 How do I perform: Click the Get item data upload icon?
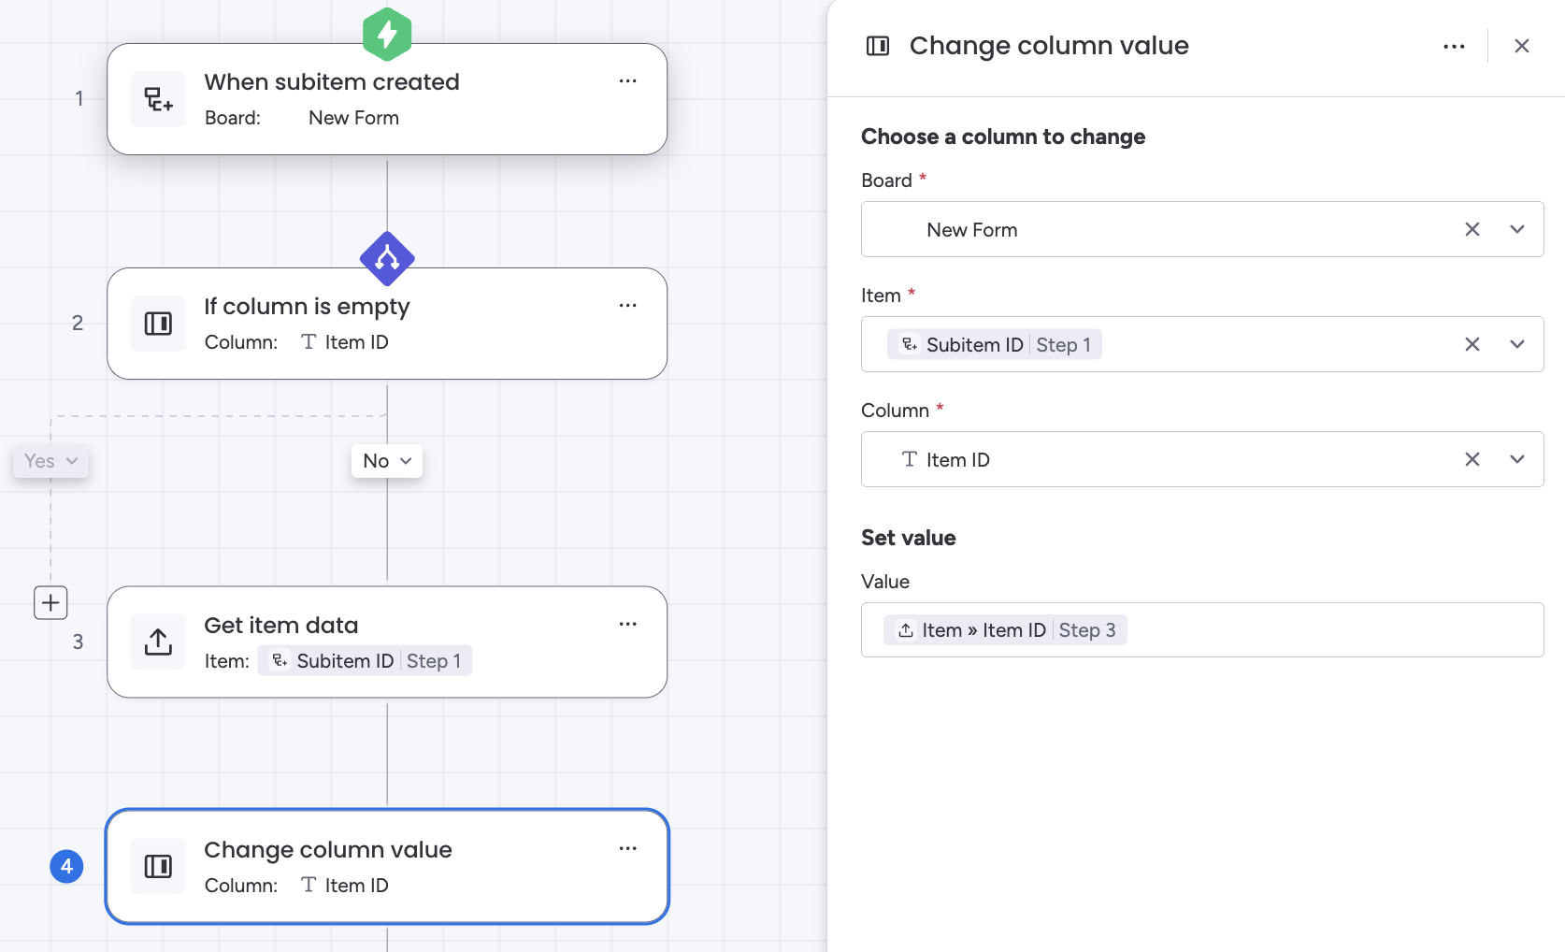158,642
